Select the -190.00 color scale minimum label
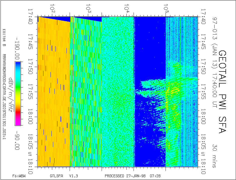The width and height of the screenshot is (236, 180). [17, 48]
